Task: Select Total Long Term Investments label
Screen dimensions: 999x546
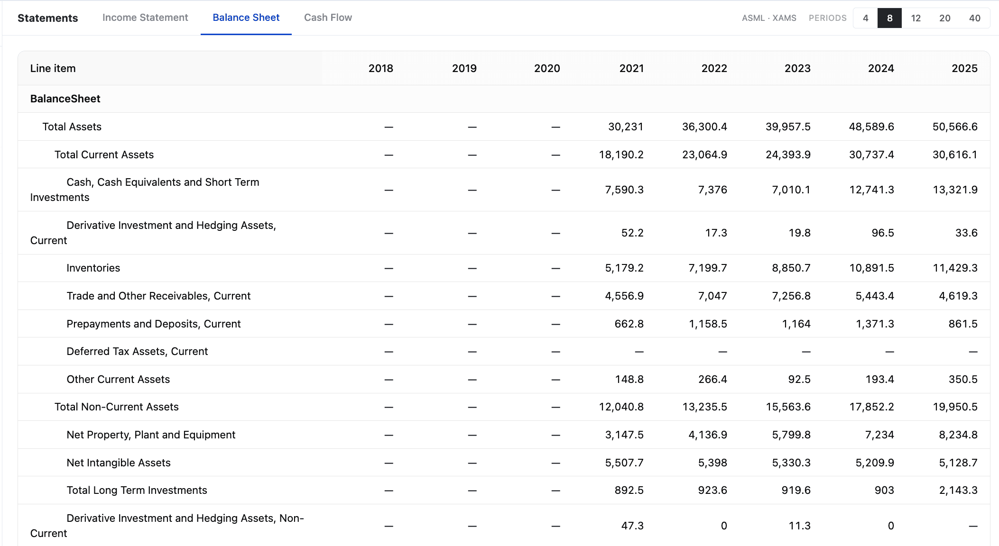Action: (137, 490)
